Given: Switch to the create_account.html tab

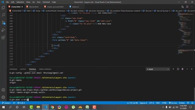Looking at the screenshot, I should click(54, 7).
